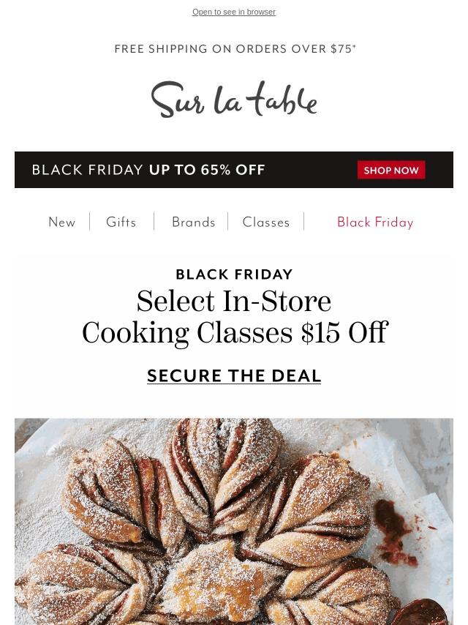Click the bold Black Friday heading above the offer

234,274
